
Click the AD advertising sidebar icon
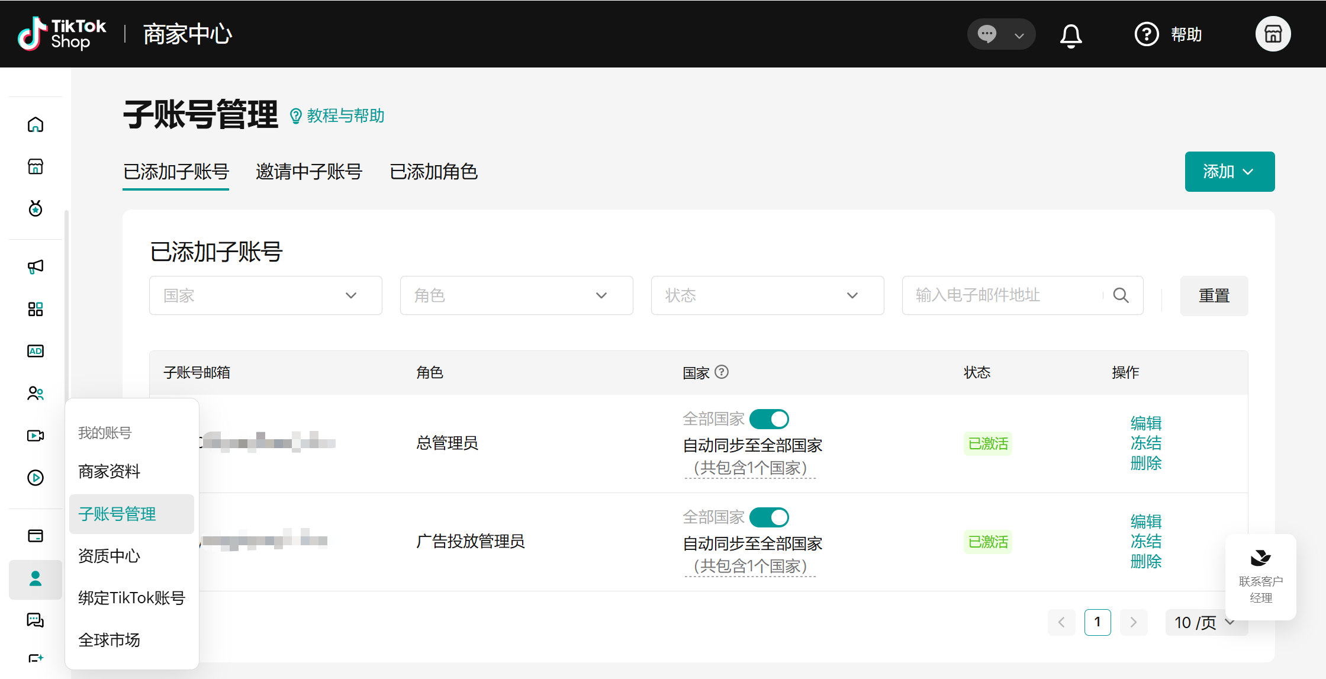click(x=36, y=351)
